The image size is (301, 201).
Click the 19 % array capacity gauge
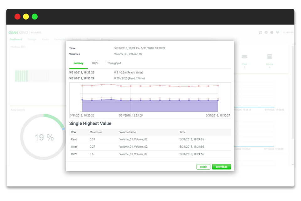44,137
